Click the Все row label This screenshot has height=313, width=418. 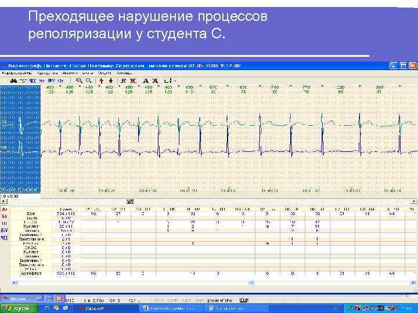coord(31,213)
